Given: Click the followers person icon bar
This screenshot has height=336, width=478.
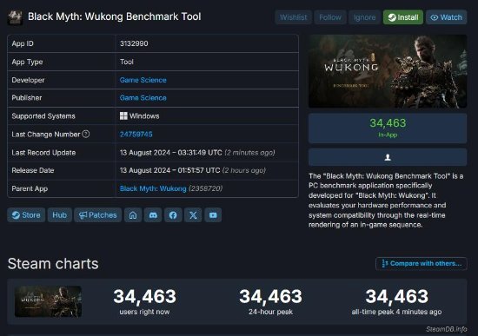Looking at the screenshot, I should point(388,157).
